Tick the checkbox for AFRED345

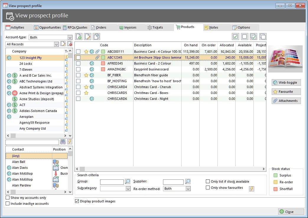pos(78,63)
